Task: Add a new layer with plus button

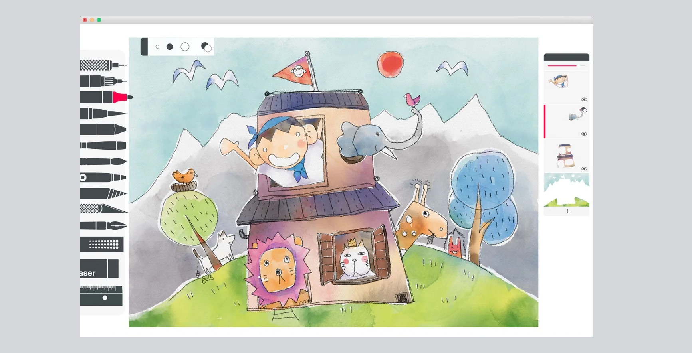Action: (567, 211)
